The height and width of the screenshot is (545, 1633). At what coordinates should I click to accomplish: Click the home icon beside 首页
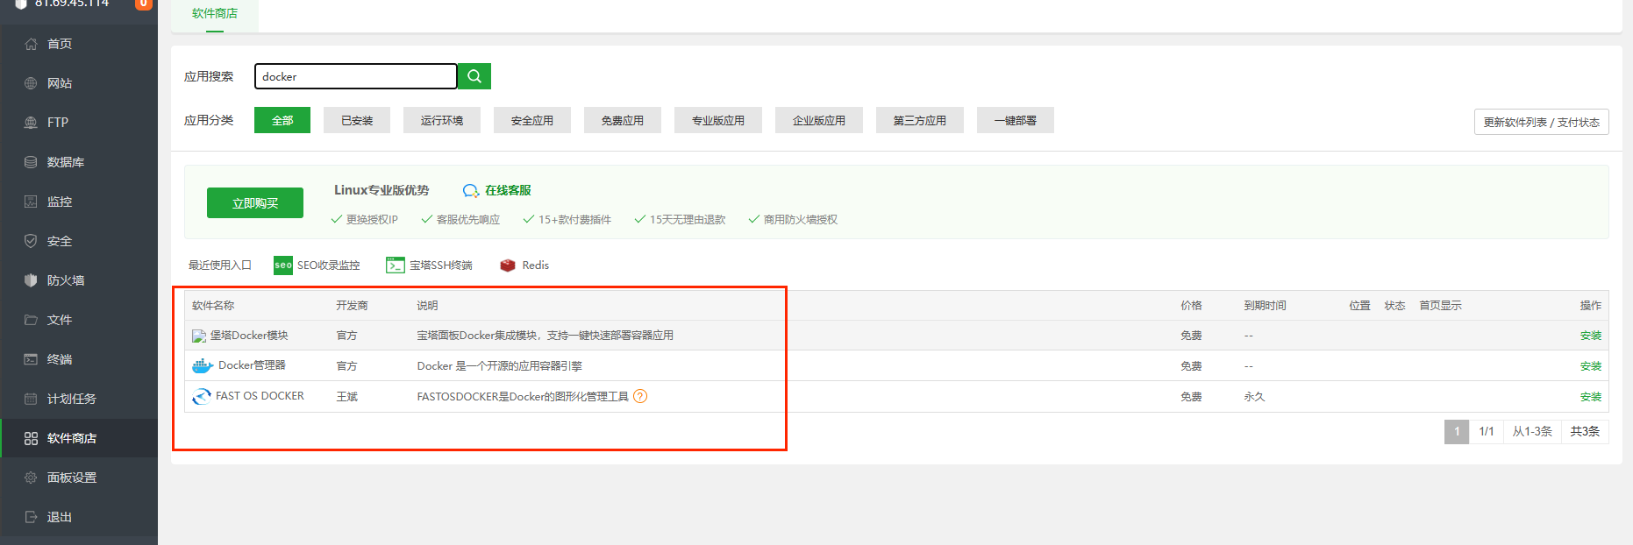point(31,44)
